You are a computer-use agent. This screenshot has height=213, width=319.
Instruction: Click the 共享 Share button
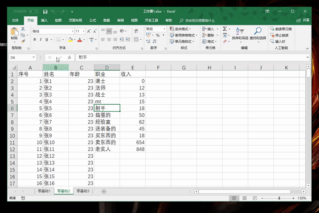(303, 20)
